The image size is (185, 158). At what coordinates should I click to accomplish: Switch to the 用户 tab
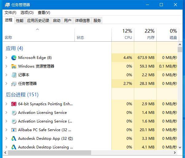tap(68, 21)
